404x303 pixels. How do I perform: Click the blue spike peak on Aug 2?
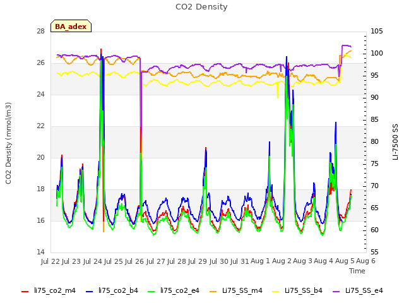(286, 57)
